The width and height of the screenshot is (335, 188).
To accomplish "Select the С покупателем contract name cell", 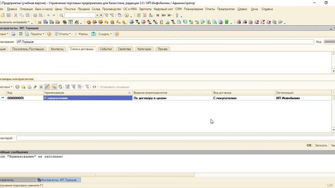I will point(88,98).
